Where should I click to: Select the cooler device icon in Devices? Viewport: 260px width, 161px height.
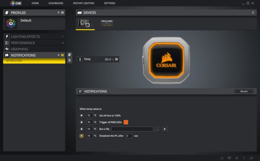pos(85,23)
